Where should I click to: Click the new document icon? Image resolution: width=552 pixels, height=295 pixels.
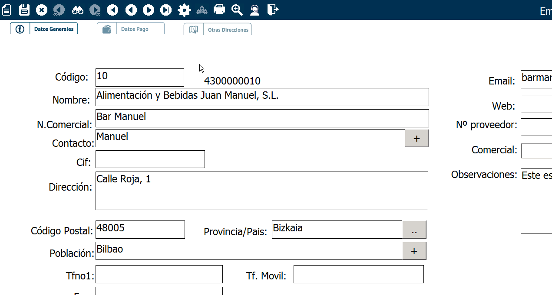coord(7,10)
